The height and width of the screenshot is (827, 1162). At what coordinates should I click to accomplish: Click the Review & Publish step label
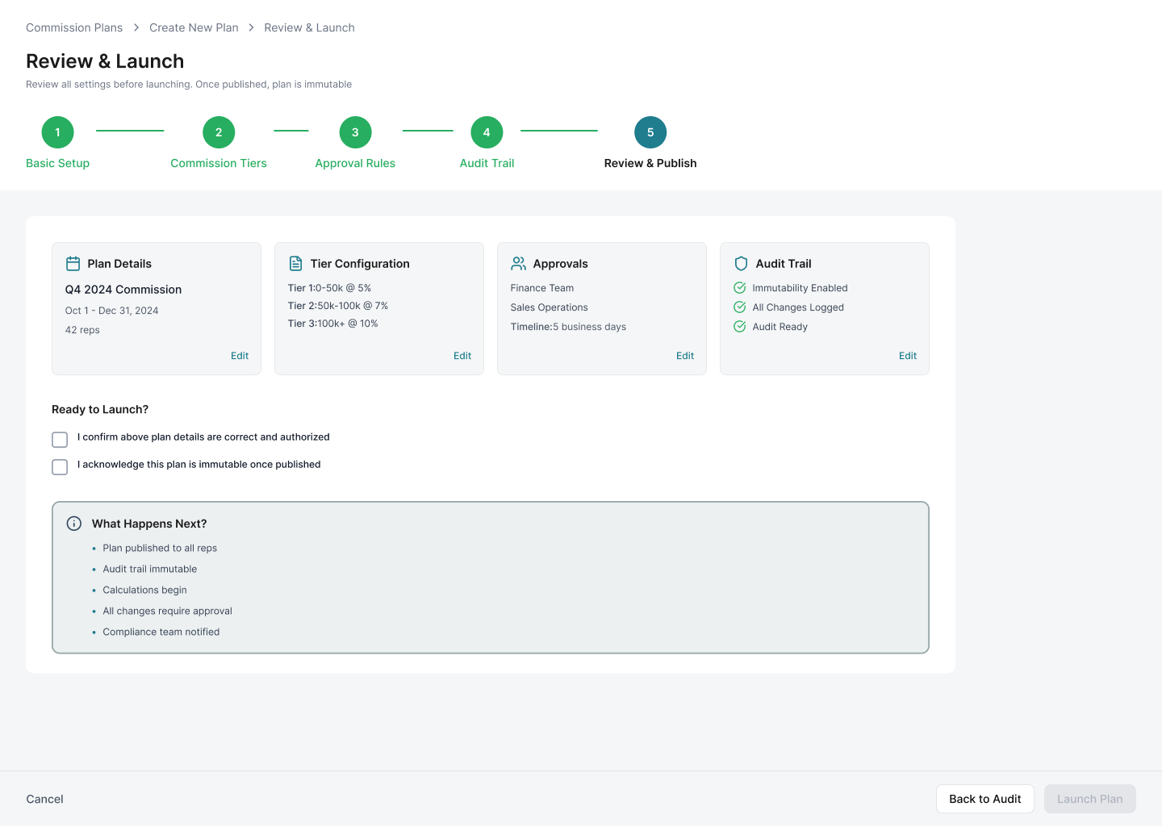pyautogui.click(x=650, y=163)
